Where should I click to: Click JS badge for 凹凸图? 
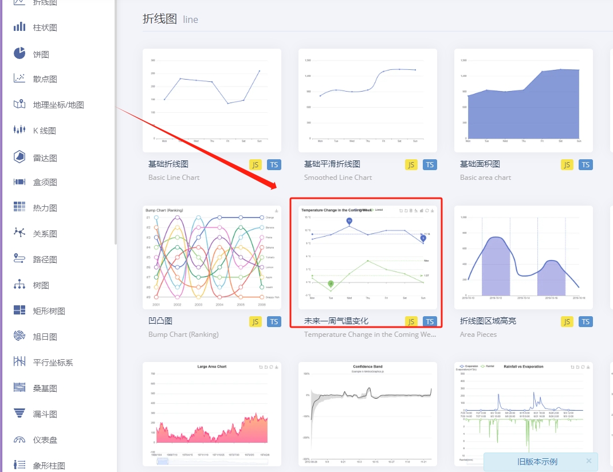point(256,321)
